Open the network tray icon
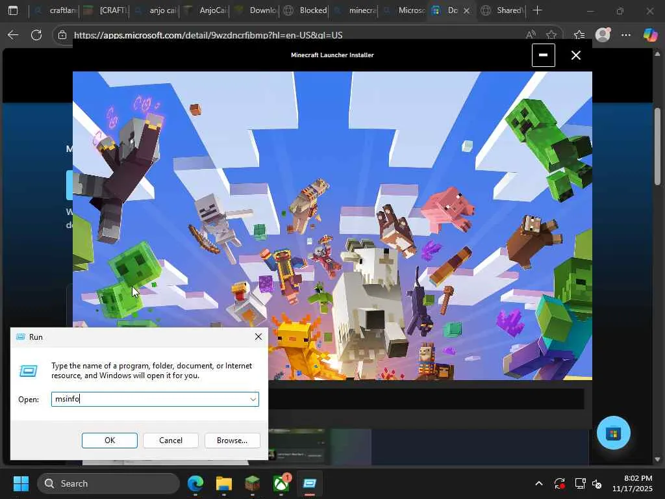The height and width of the screenshot is (499, 665). click(x=580, y=483)
